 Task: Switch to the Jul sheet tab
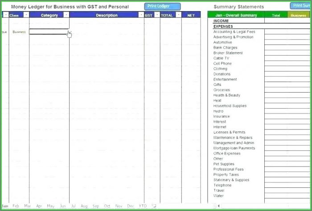point(73,206)
